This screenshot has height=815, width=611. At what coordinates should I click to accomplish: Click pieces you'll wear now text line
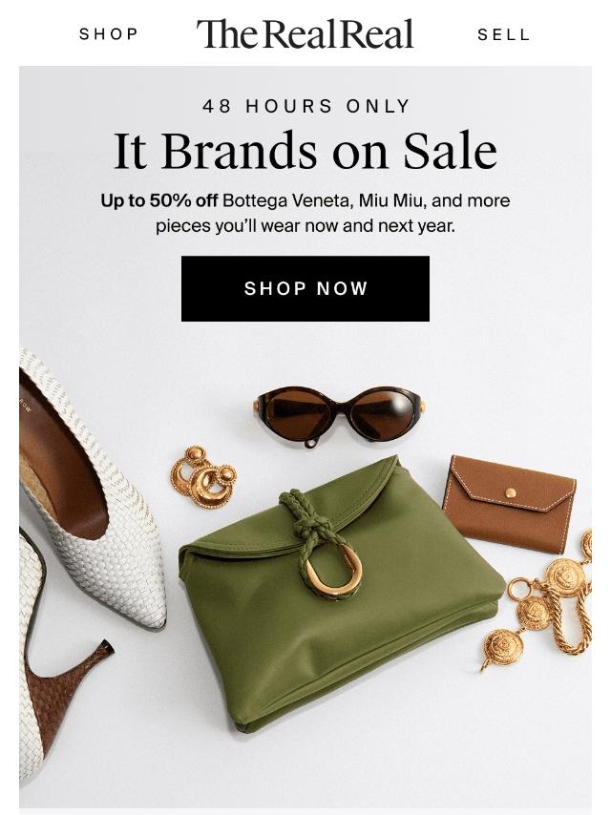click(x=305, y=226)
